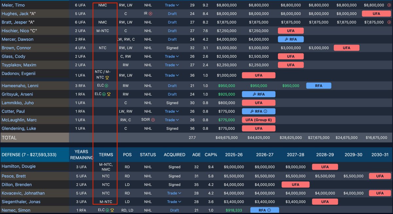Image resolution: width=393 pixels, height=214 pixels.
Task: Expand the Trade dropdown for McLaughlin
Action: coord(172,120)
